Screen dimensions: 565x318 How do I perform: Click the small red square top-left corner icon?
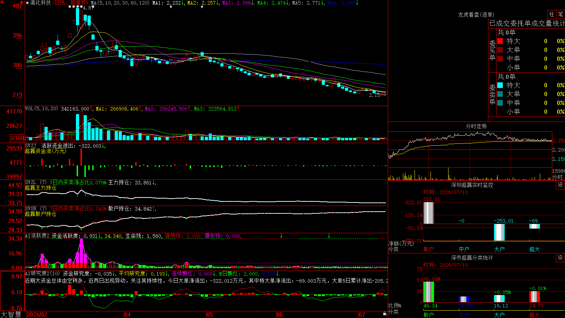coord(1,1)
